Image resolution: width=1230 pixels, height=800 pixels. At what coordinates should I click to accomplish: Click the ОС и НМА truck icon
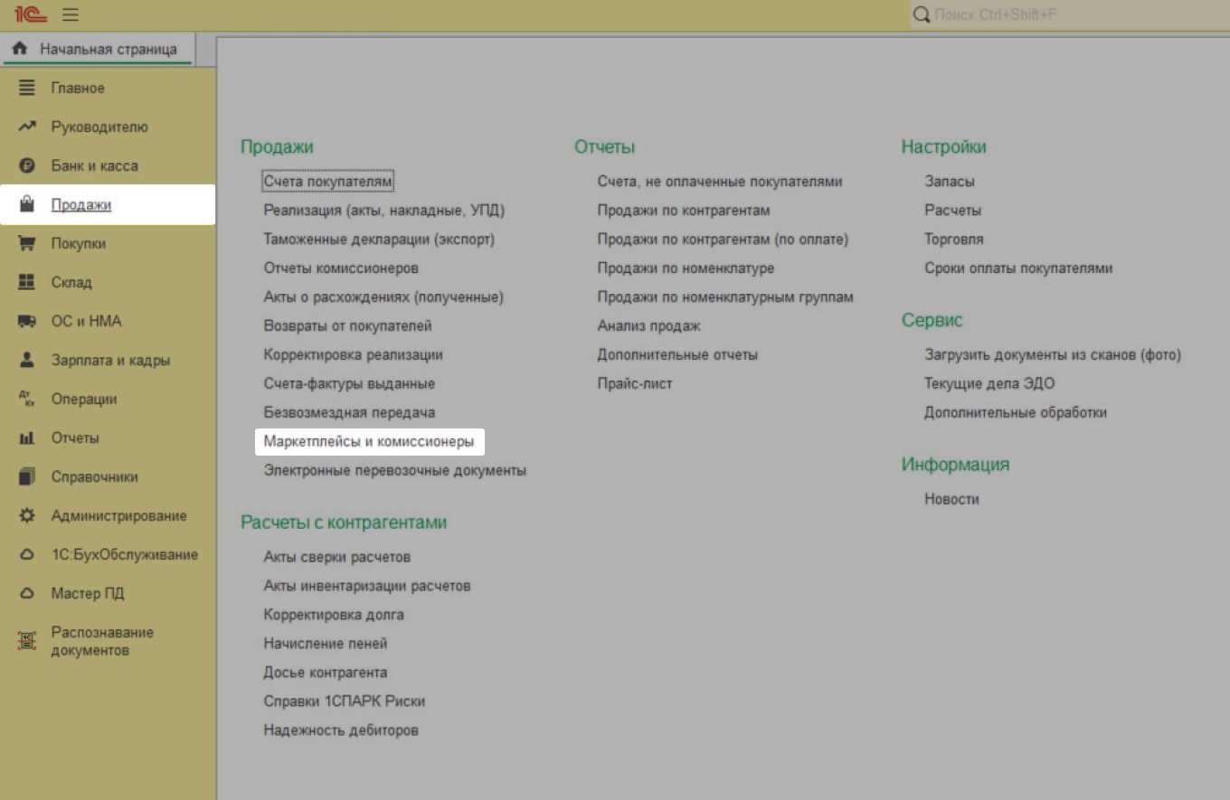tap(27, 321)
